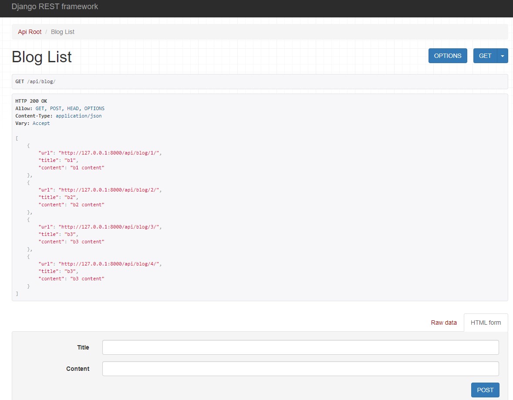The width and height of the screenshot is (513, 400).
Task: Select the Allow header line
Action: click(x=60, y=108)
